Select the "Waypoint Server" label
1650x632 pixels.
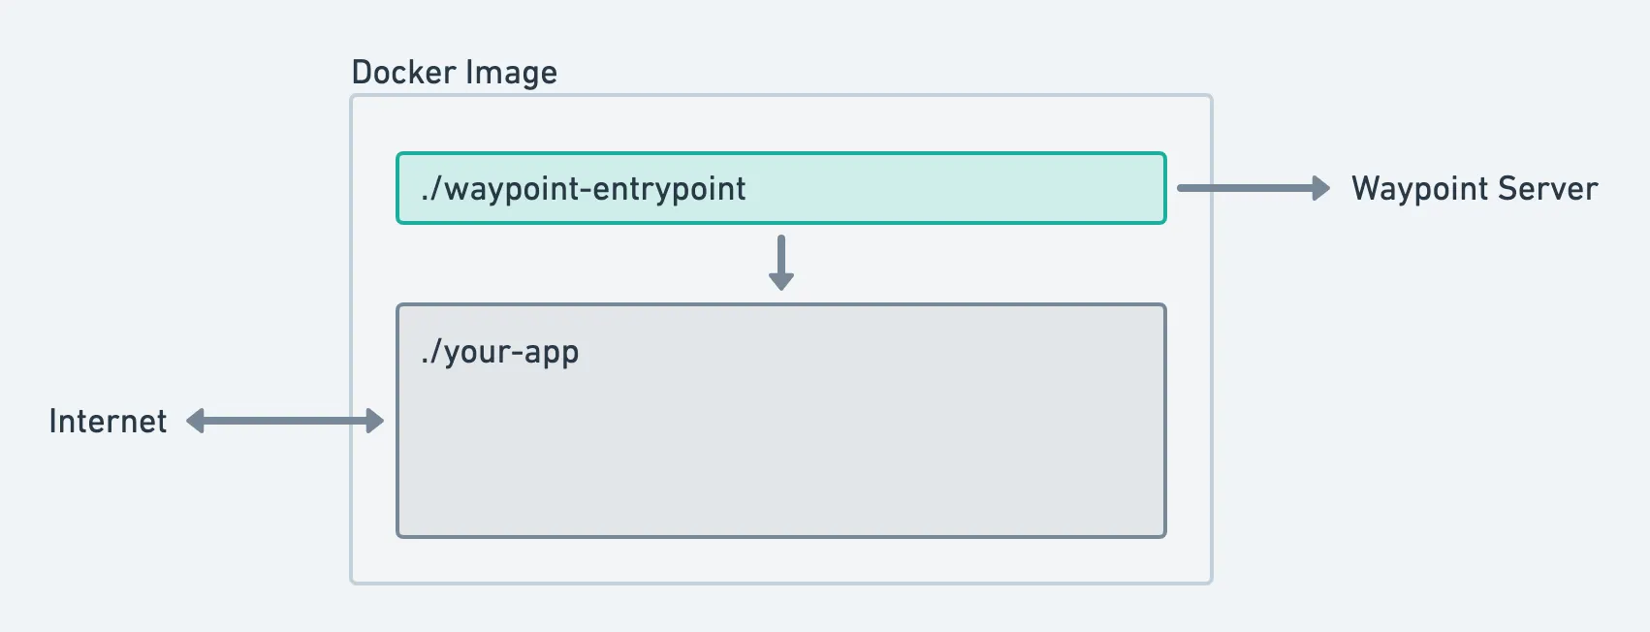(x=1474, y=188)
